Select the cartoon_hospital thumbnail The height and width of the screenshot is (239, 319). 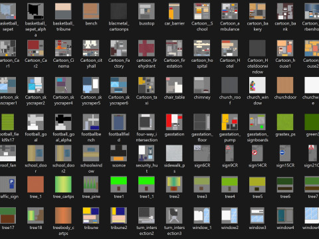pyautogui.click(x=202, y=48)
